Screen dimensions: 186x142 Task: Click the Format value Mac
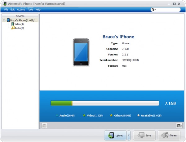point(124,66)
